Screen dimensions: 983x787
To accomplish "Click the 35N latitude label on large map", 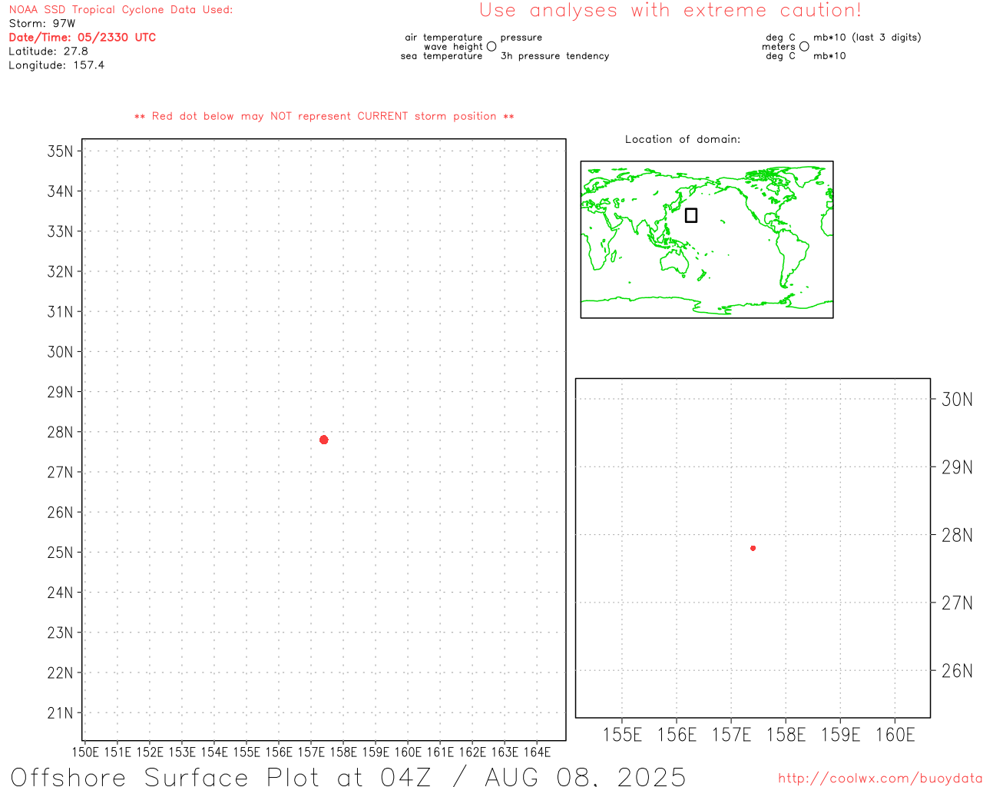I will [x=60, y=151].
